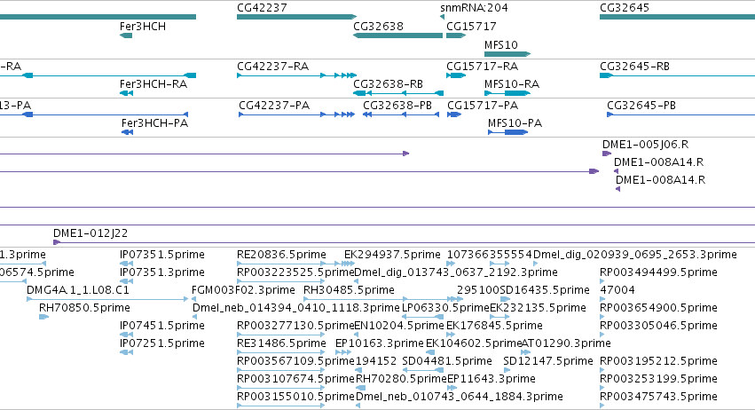Select the DMG4A.1_1.L08.C1 label

pyautogui.click(x=77, y=290)
